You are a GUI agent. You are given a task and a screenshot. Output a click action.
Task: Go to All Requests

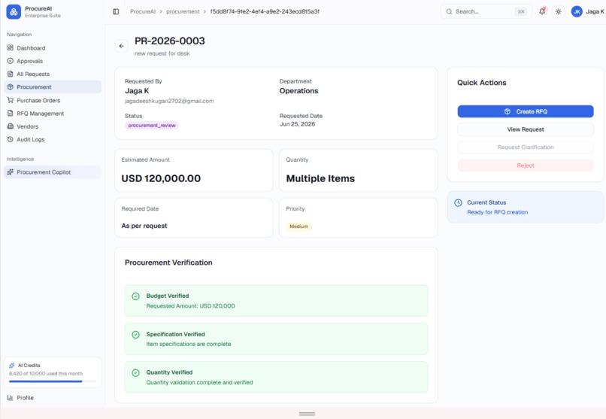click(x=53, y=74)
